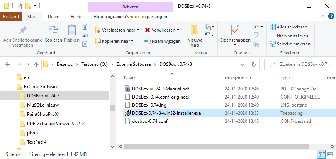Click the PDF icon of DOSBox Manual
Image resolution: width=336 pixels, height=159 pixels.
pos(127,89)
